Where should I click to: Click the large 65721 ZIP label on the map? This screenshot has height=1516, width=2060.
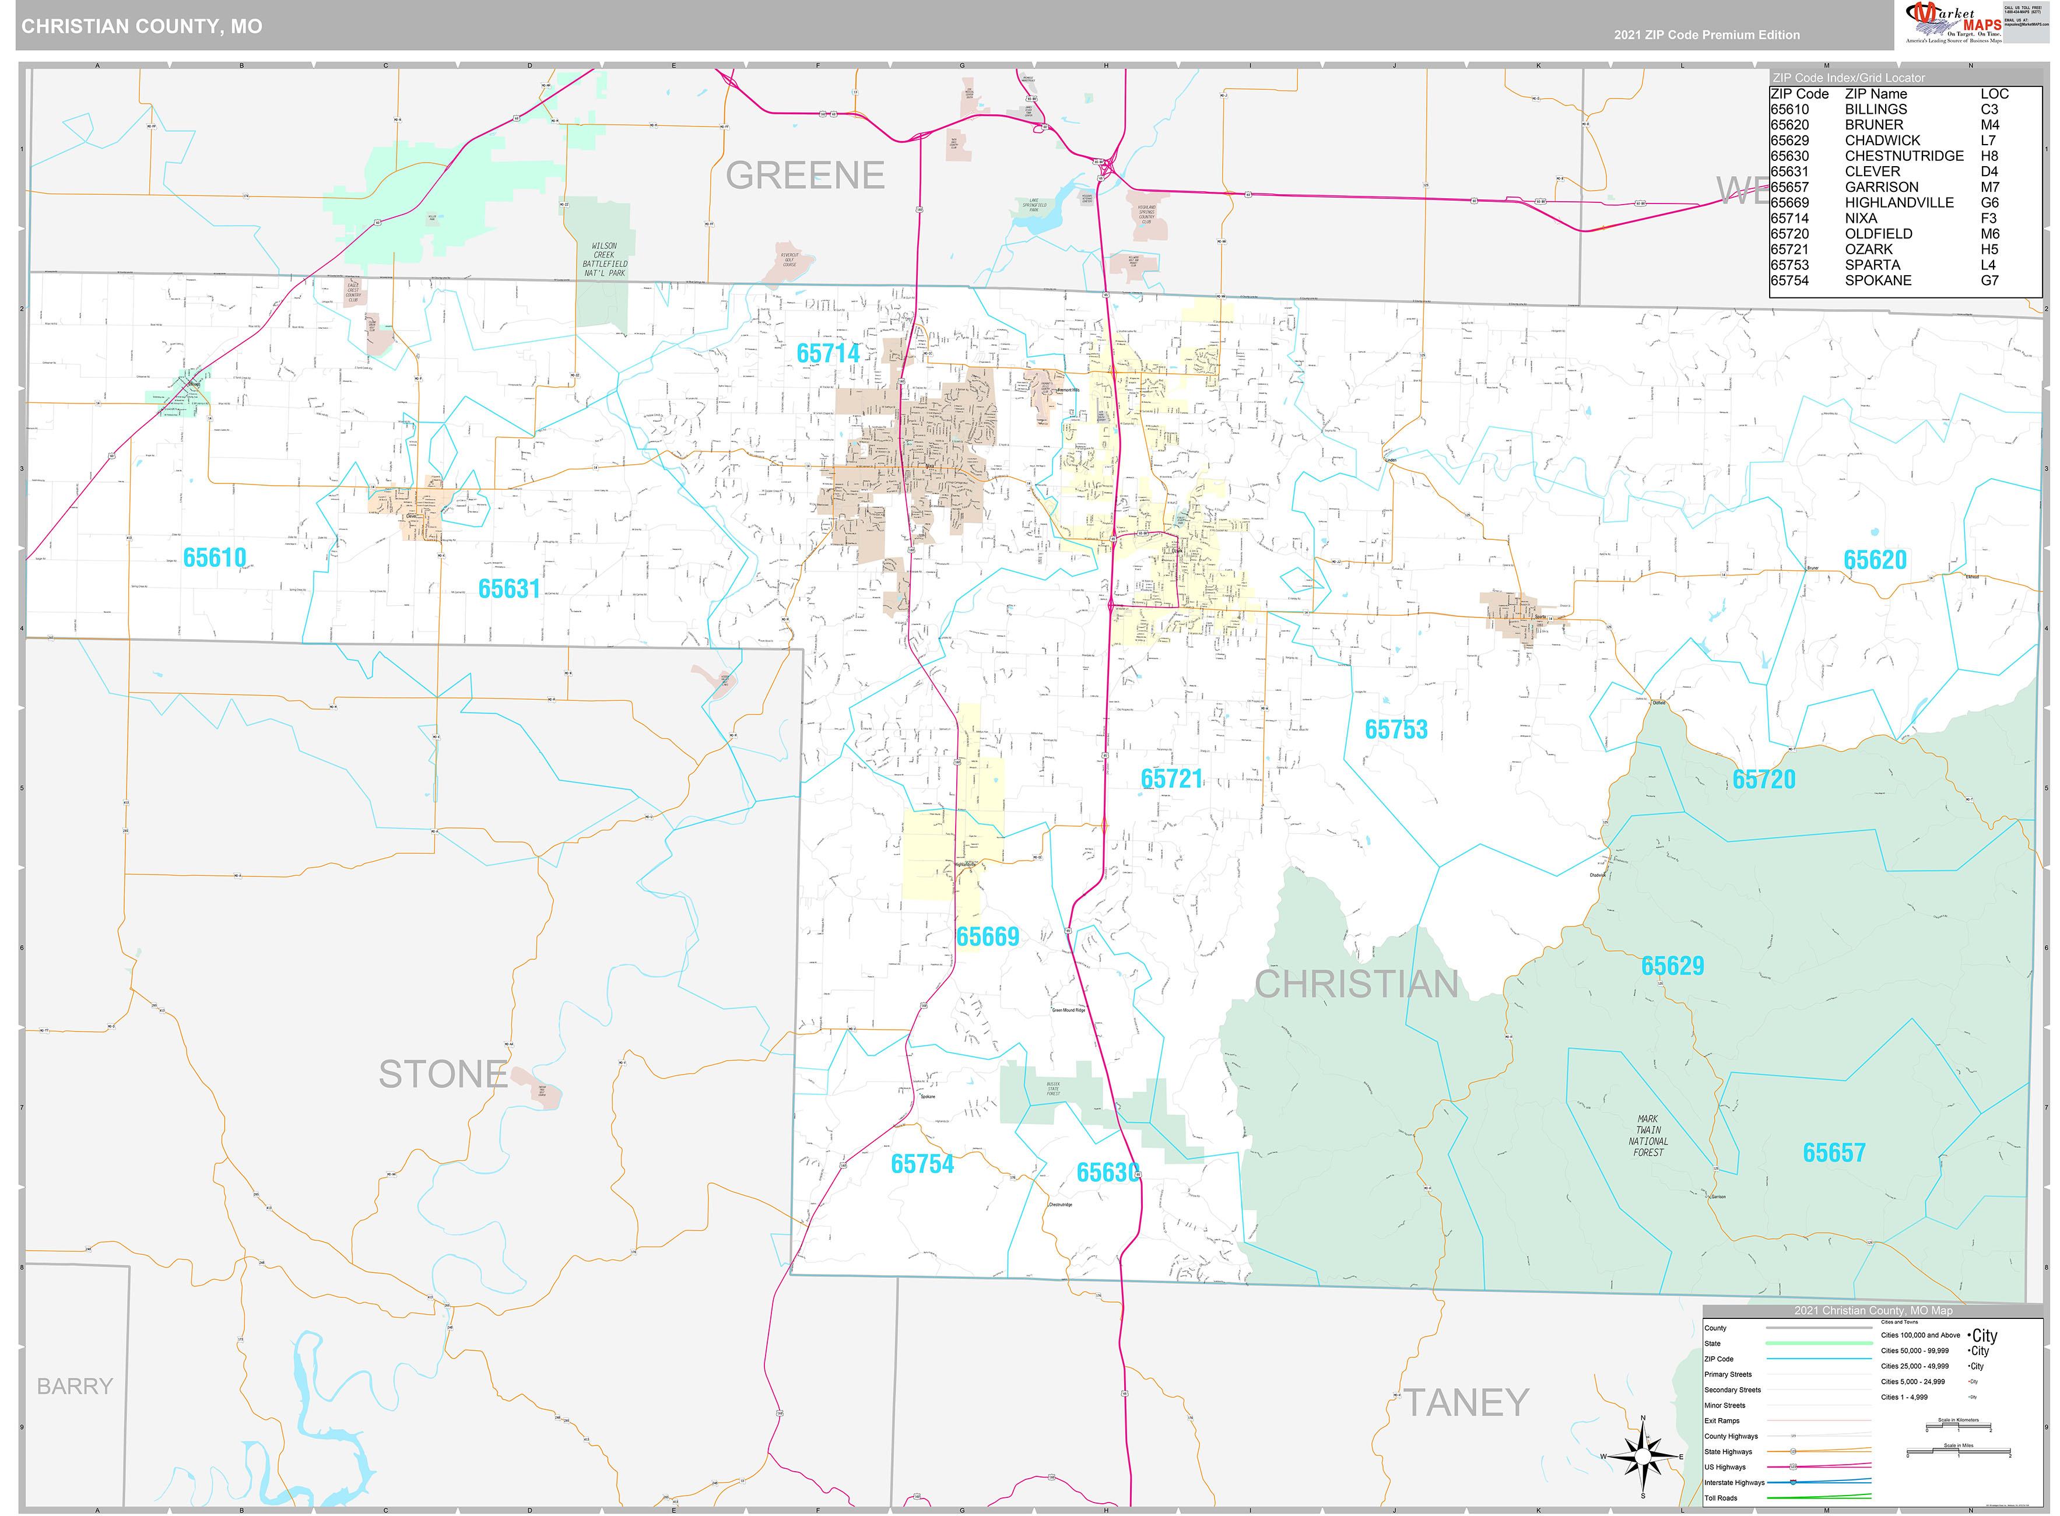[1172, 779]
